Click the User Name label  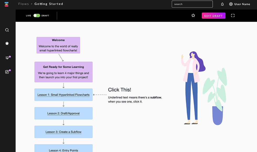(x=242, y=4)
